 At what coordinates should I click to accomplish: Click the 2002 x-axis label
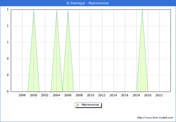[45, 95]
